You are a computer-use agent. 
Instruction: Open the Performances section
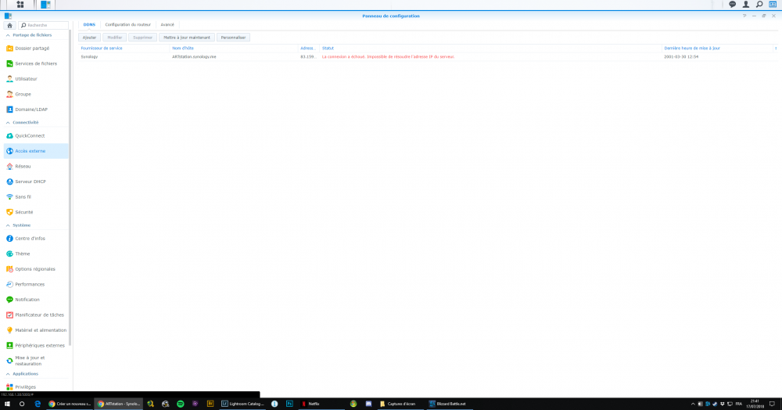tap(36, 284)
